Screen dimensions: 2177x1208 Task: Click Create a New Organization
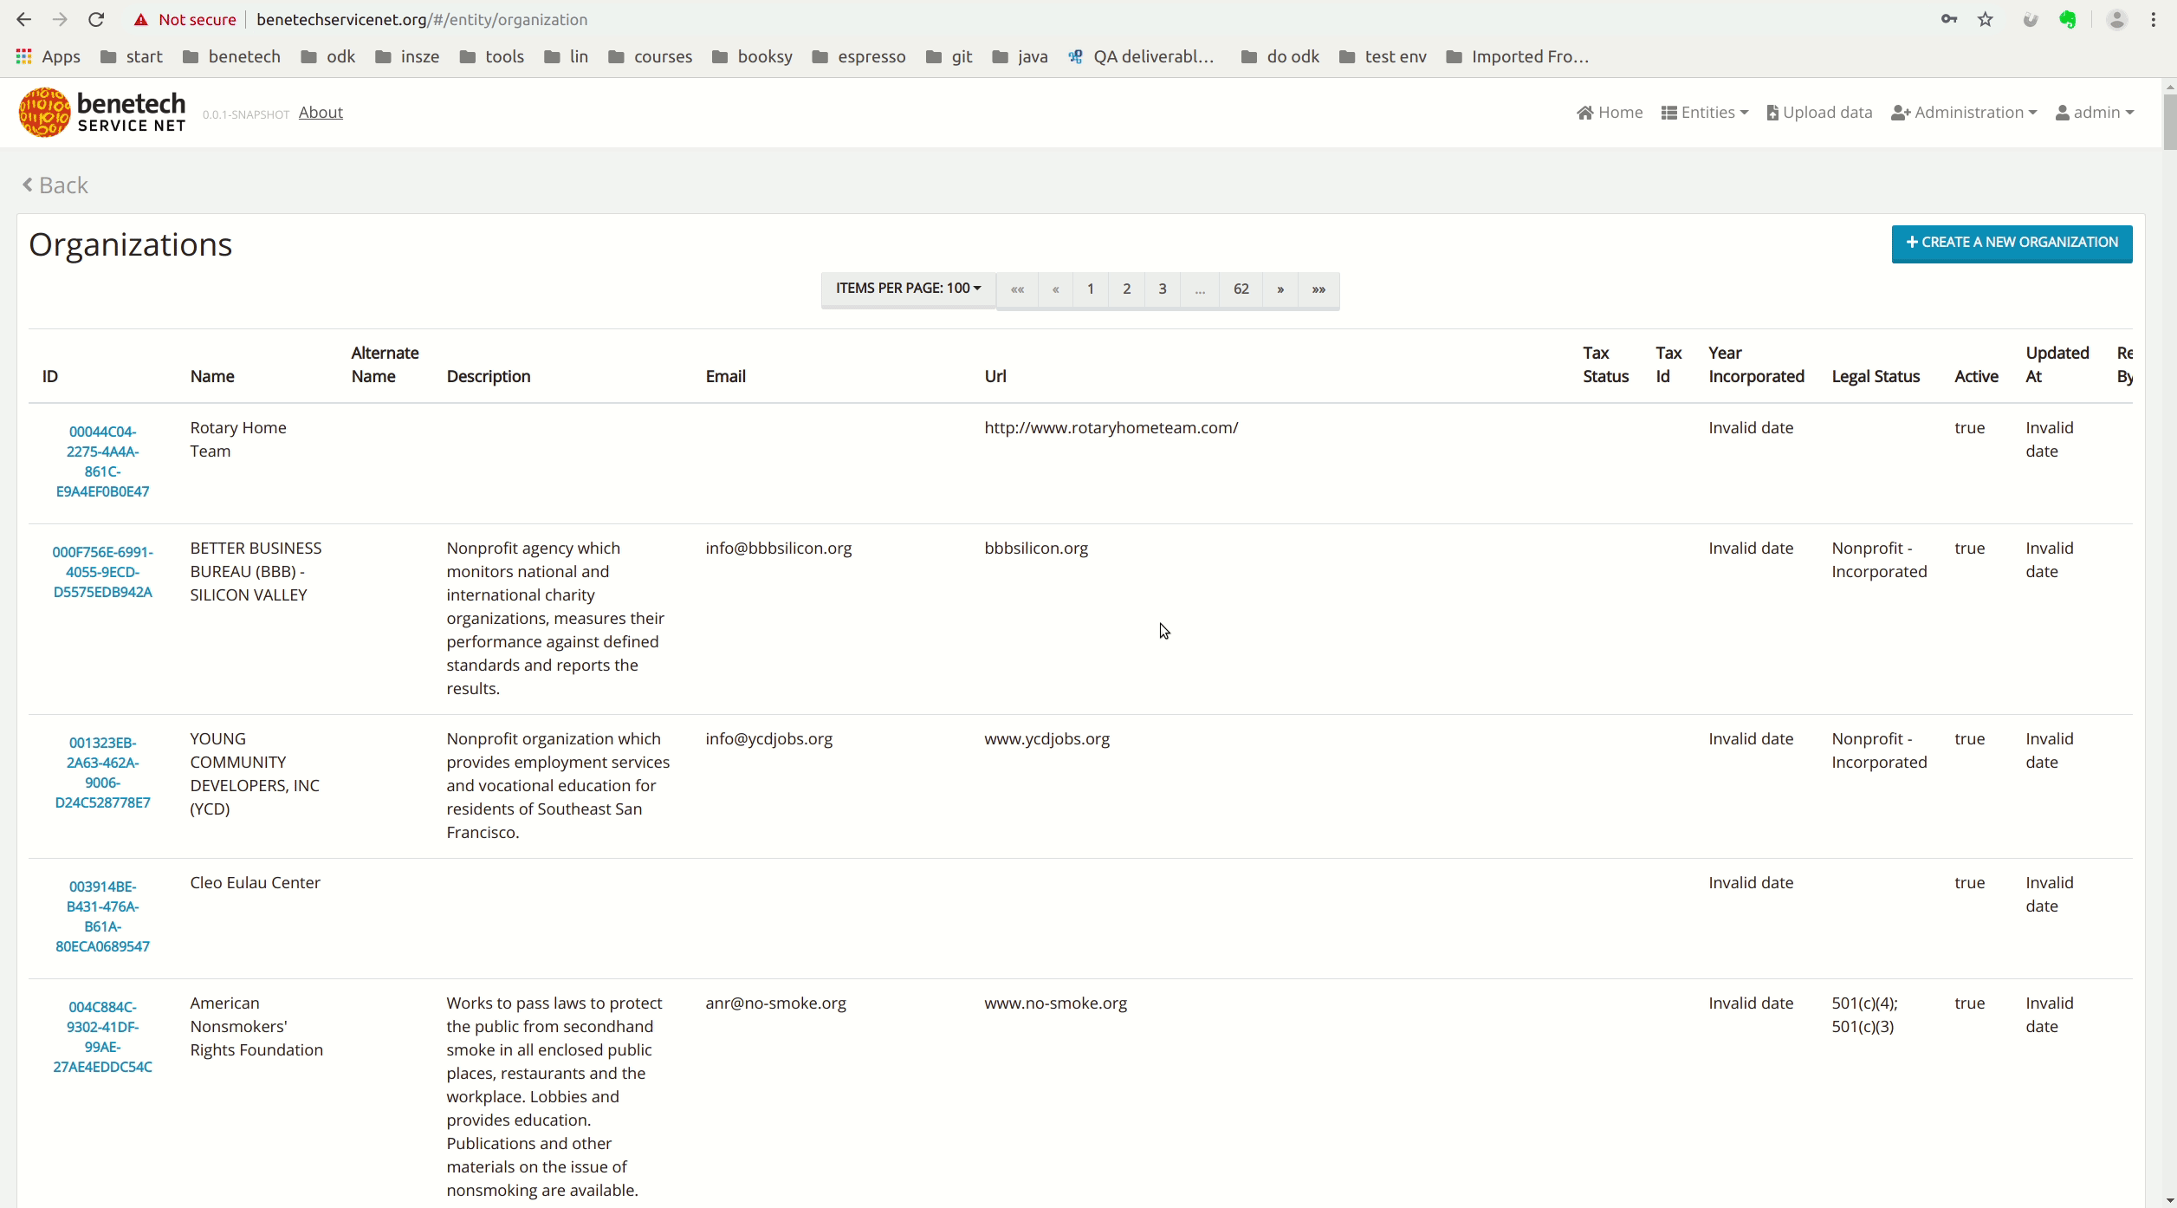click(x=2012, y=244)
